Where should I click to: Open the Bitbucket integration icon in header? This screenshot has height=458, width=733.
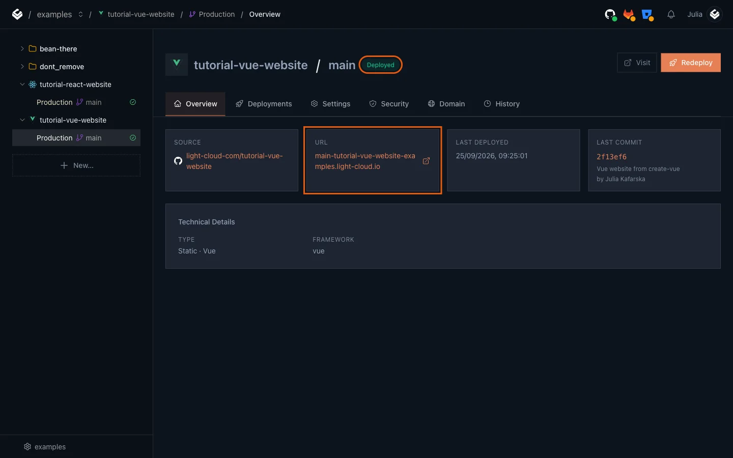(647, 14)
